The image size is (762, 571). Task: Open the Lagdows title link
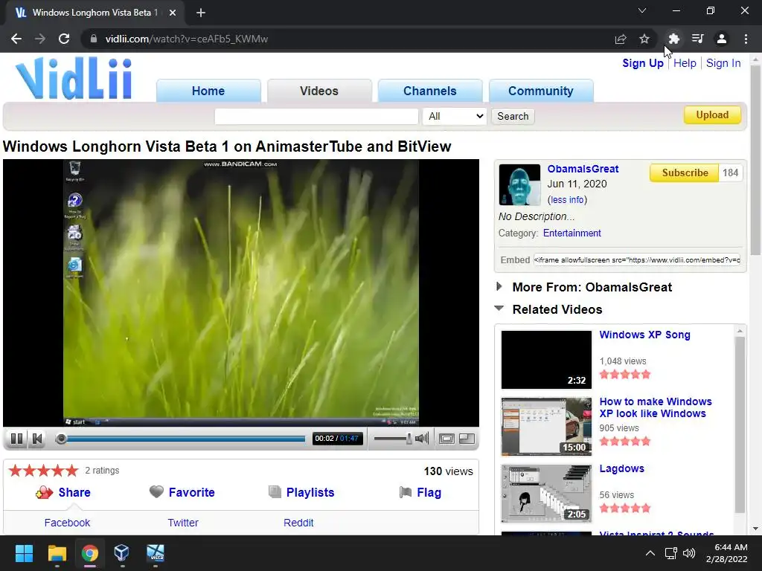tap(621, 468)
